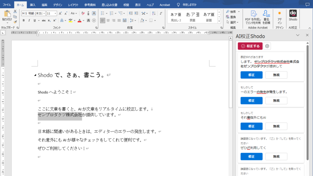Viewport: 313px width, 176px height.
Task: Click the add-ins icon
Action: pos(279,17)
